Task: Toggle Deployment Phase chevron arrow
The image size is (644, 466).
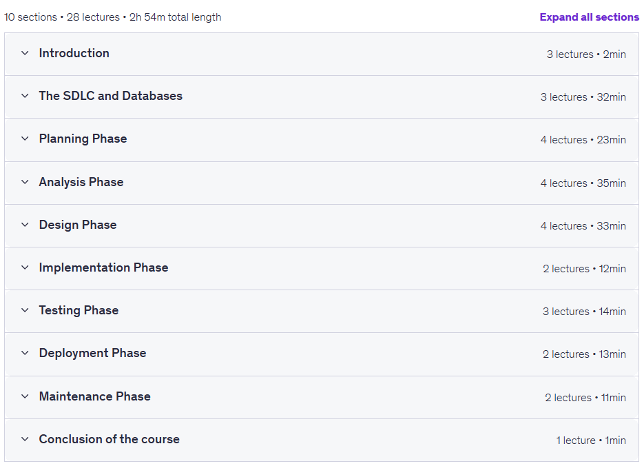Action: [25, 352]
